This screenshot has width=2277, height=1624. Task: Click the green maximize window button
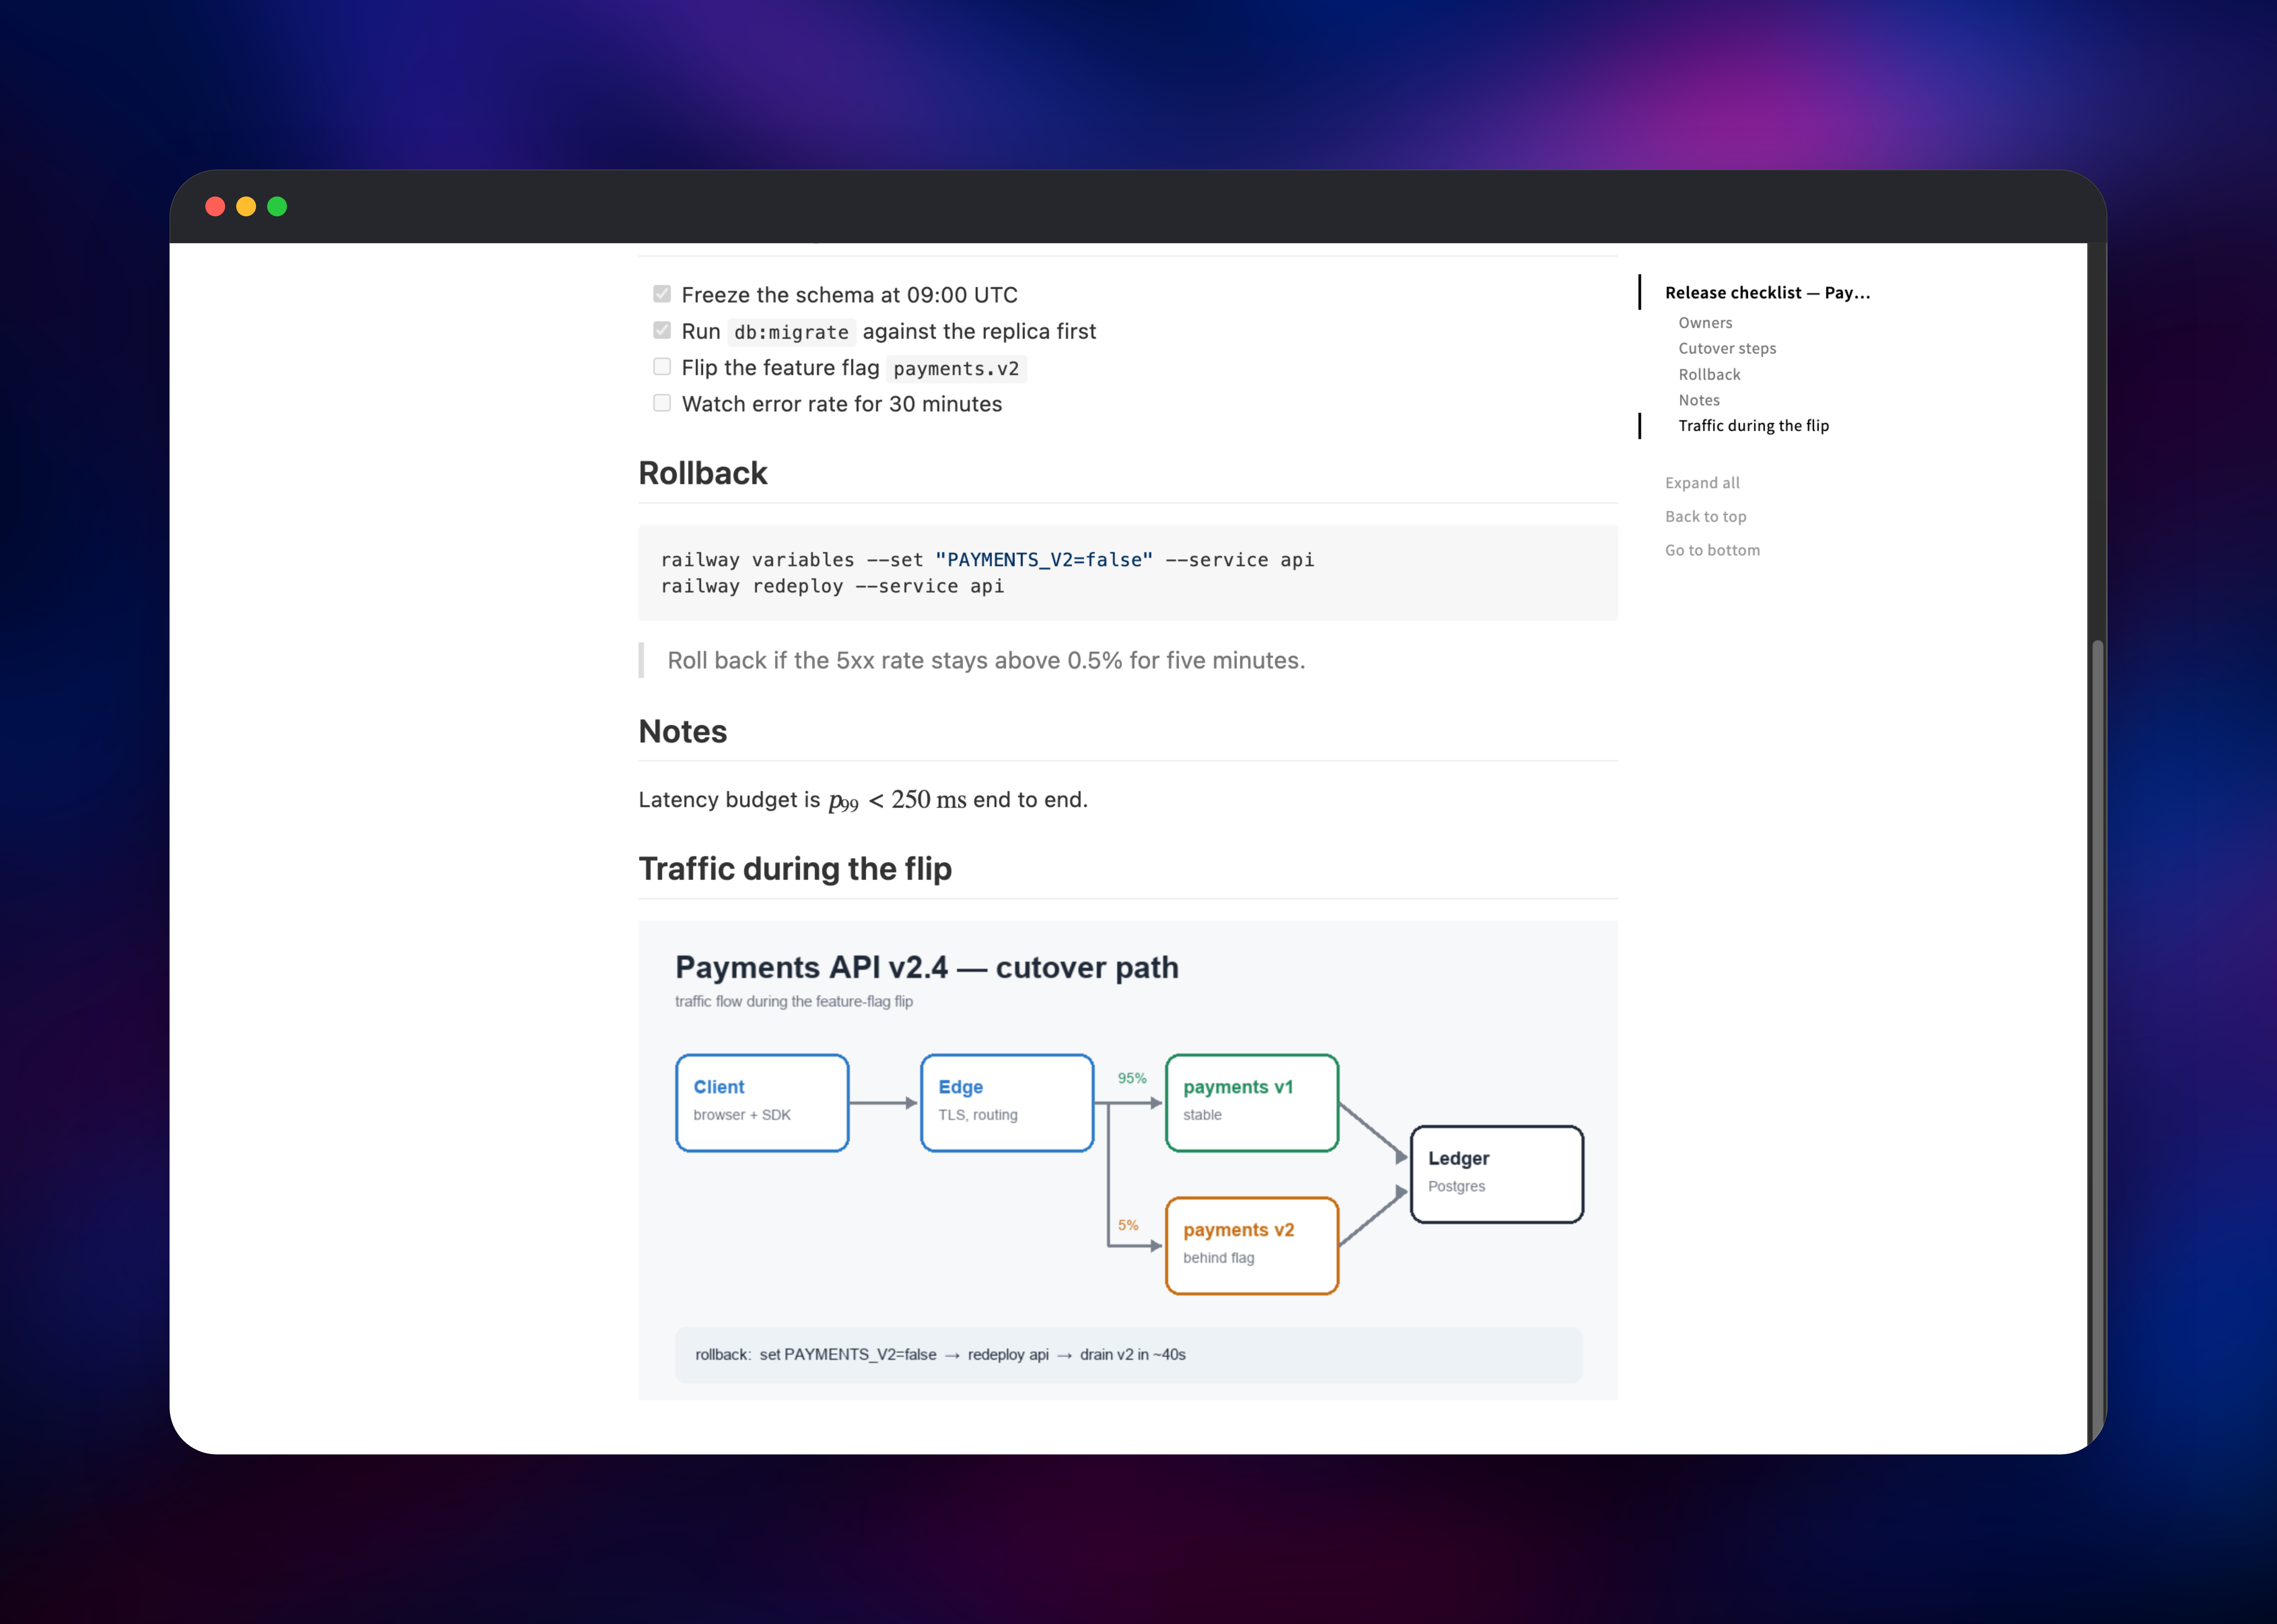click(277, 206)
